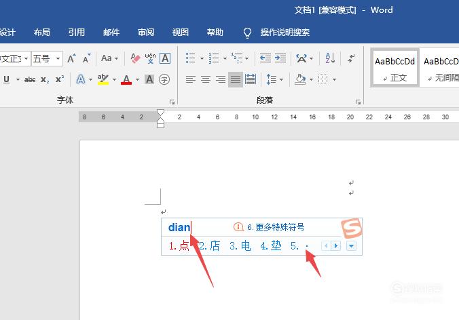Click 更多特殊符号 link
The image size is (459, 320).
pyautogui.click(x=276, y=227)
